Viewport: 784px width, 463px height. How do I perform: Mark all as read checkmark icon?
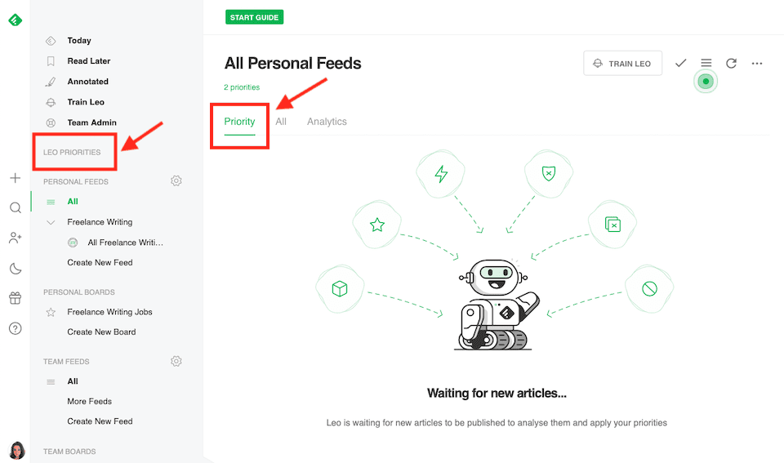680,64
